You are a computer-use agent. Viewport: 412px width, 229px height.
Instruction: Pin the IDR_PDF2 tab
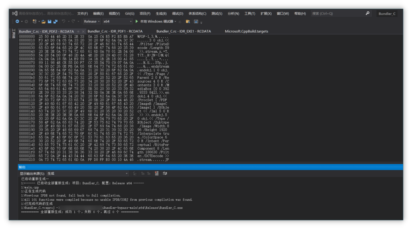pyautogui.click(x=78, y=31)
